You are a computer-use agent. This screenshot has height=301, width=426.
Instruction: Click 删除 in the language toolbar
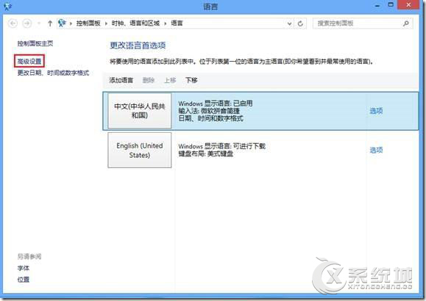pos(149,80)
